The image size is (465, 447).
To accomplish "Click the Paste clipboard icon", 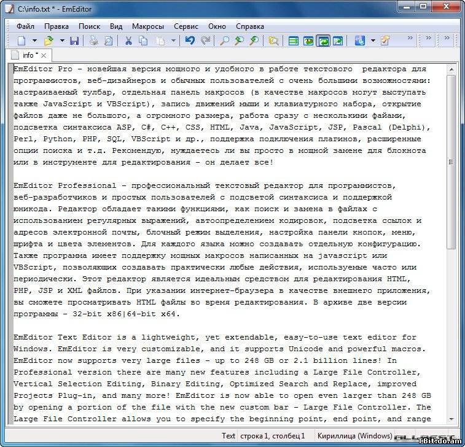I will coord(160,41).
